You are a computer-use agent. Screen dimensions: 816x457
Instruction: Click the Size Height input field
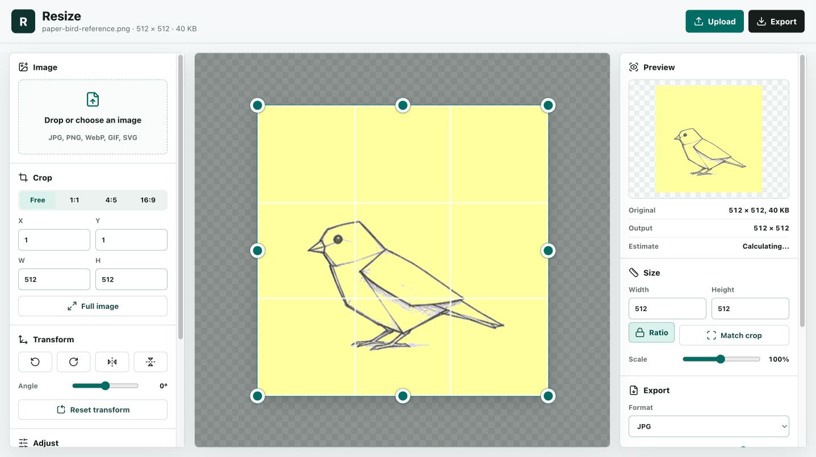pyautogui.click(x=750, y=308)
